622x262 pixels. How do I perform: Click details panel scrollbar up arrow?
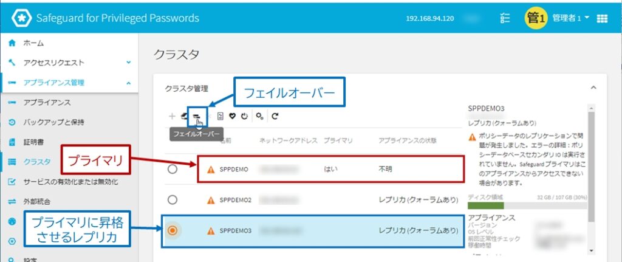click(x=592, y=108)
